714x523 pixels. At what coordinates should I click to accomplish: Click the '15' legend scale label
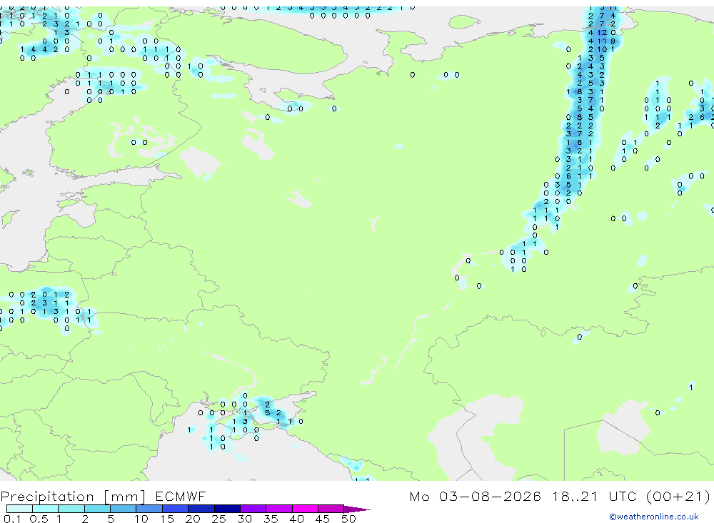pos(167,519)
